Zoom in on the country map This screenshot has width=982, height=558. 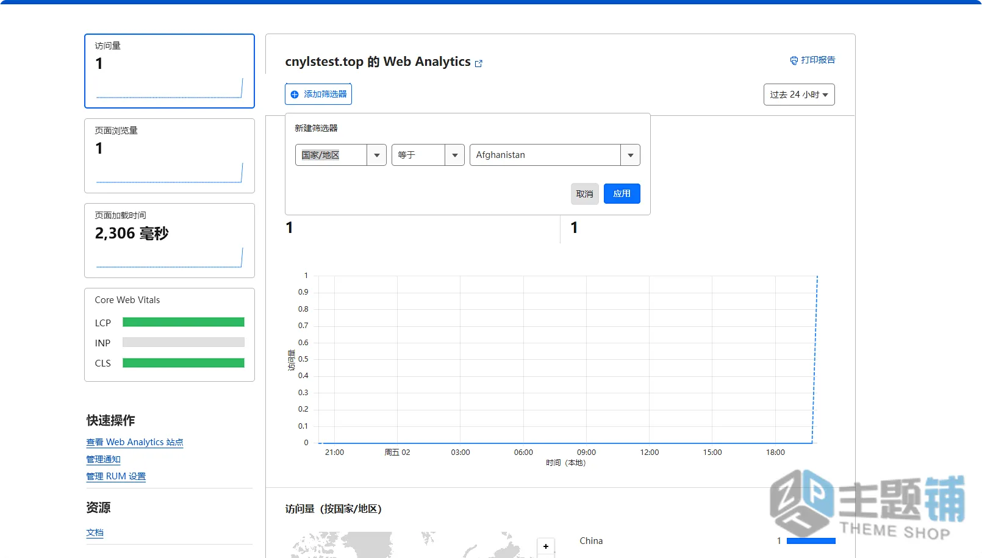point(546,546)
